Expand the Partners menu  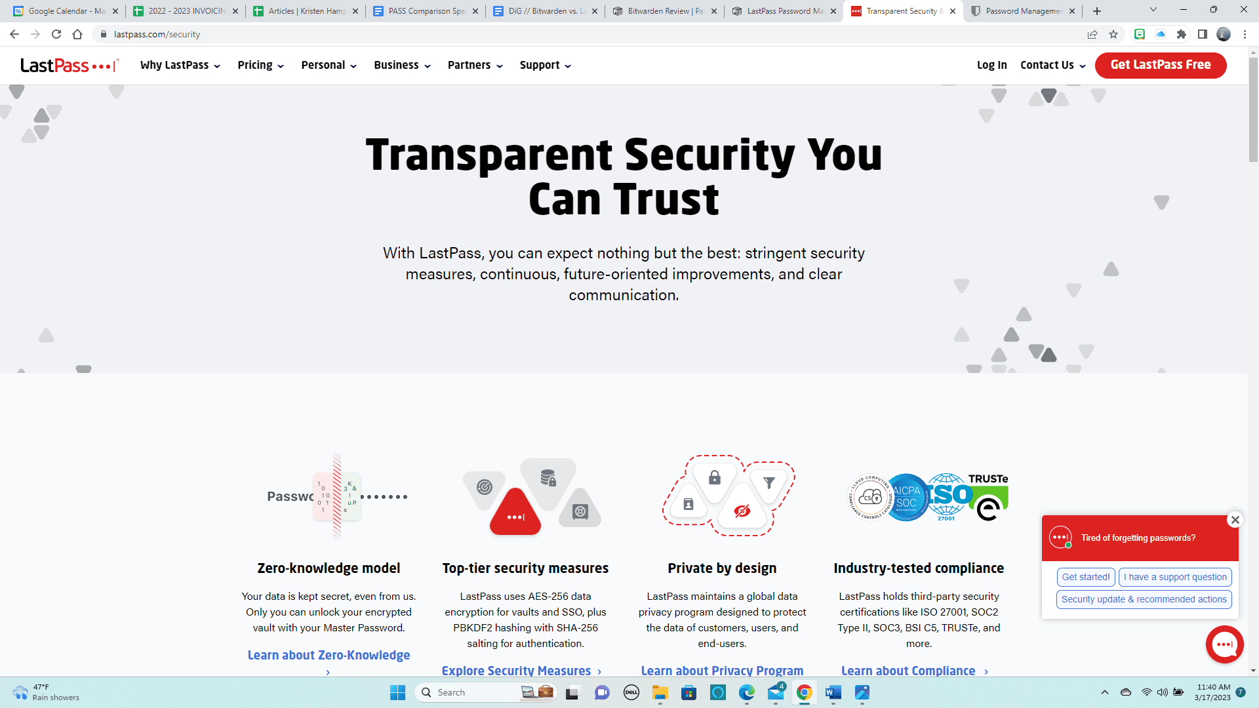click(x=475, y=65)
